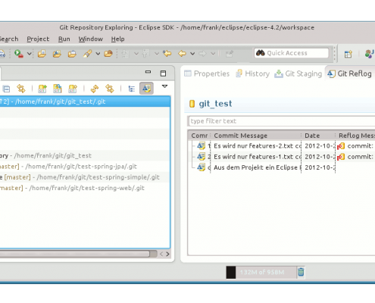This screenshot has width=375, height=303.
Task: Refresh the Git Repositories view
Action: coord(95,89)
